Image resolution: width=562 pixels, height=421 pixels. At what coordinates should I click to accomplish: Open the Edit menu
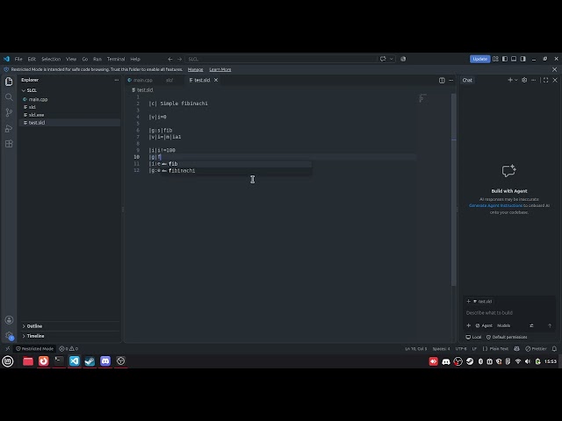coord(32,59)
